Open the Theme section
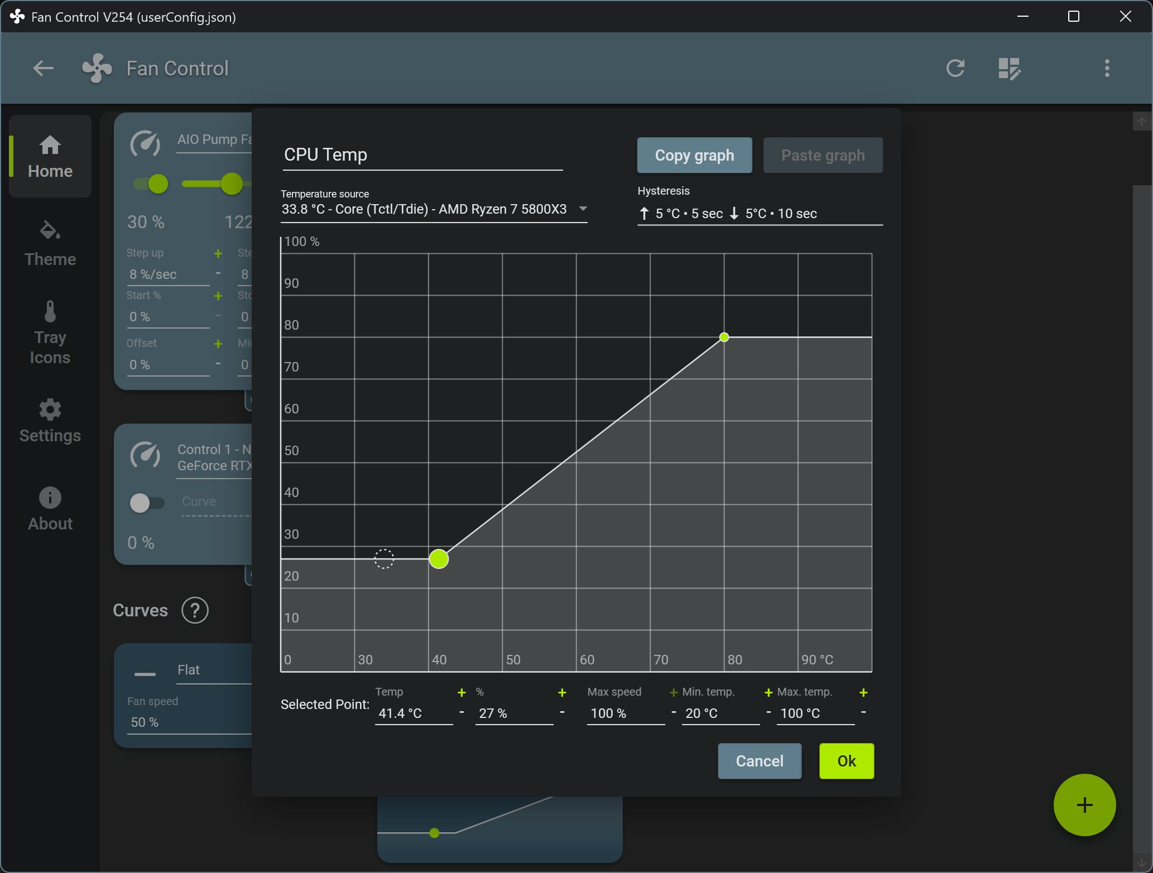 point(50,244)
